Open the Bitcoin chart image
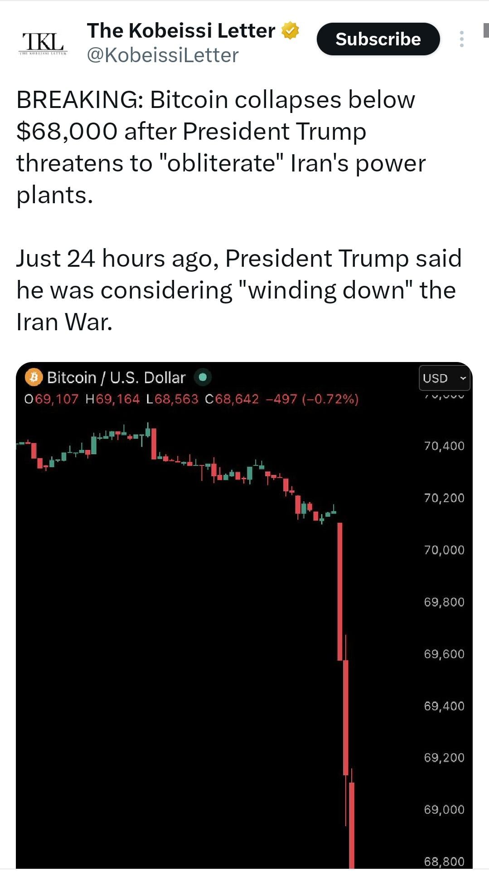Viewport: 489px width, 876px height. 218,635
